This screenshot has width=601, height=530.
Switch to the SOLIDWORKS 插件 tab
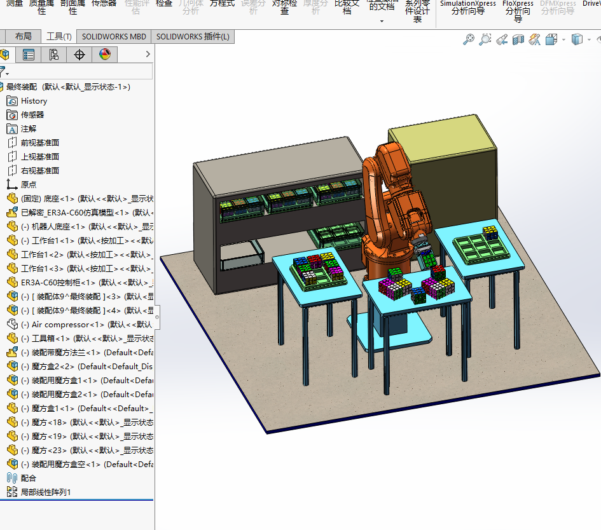point(193,37)
